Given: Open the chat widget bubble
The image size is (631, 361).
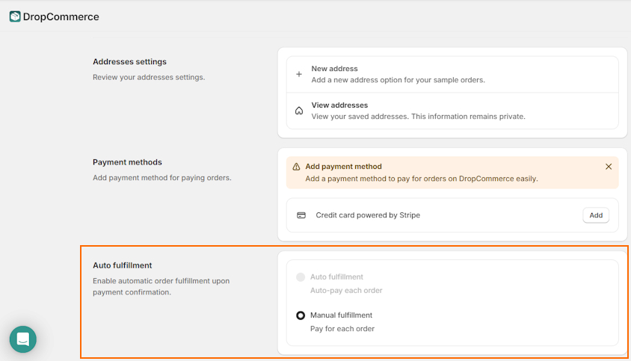Looking at the screenshot, I should [23, 339].
